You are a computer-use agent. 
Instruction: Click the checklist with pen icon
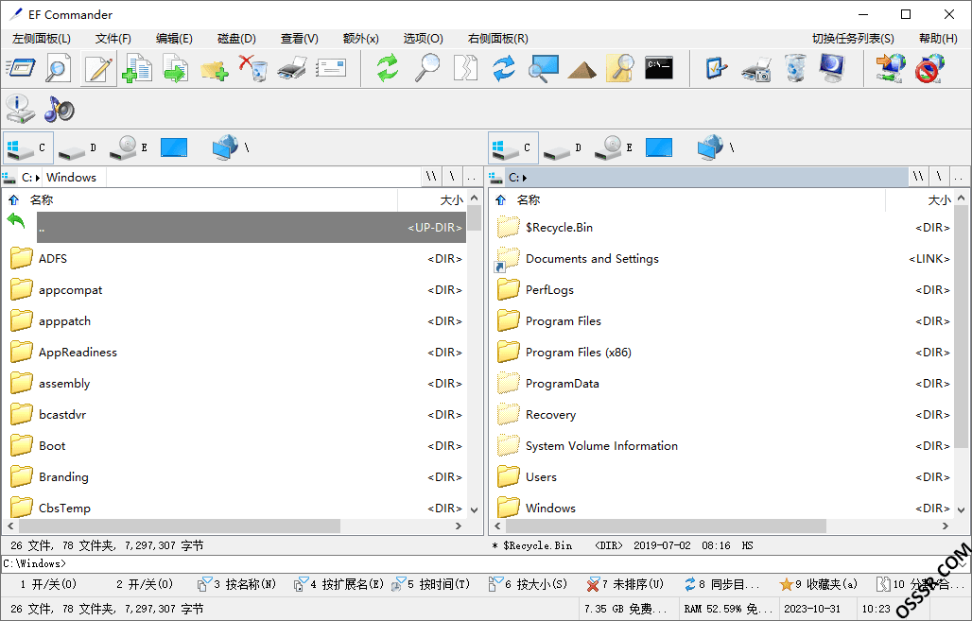tap(717, 68)
